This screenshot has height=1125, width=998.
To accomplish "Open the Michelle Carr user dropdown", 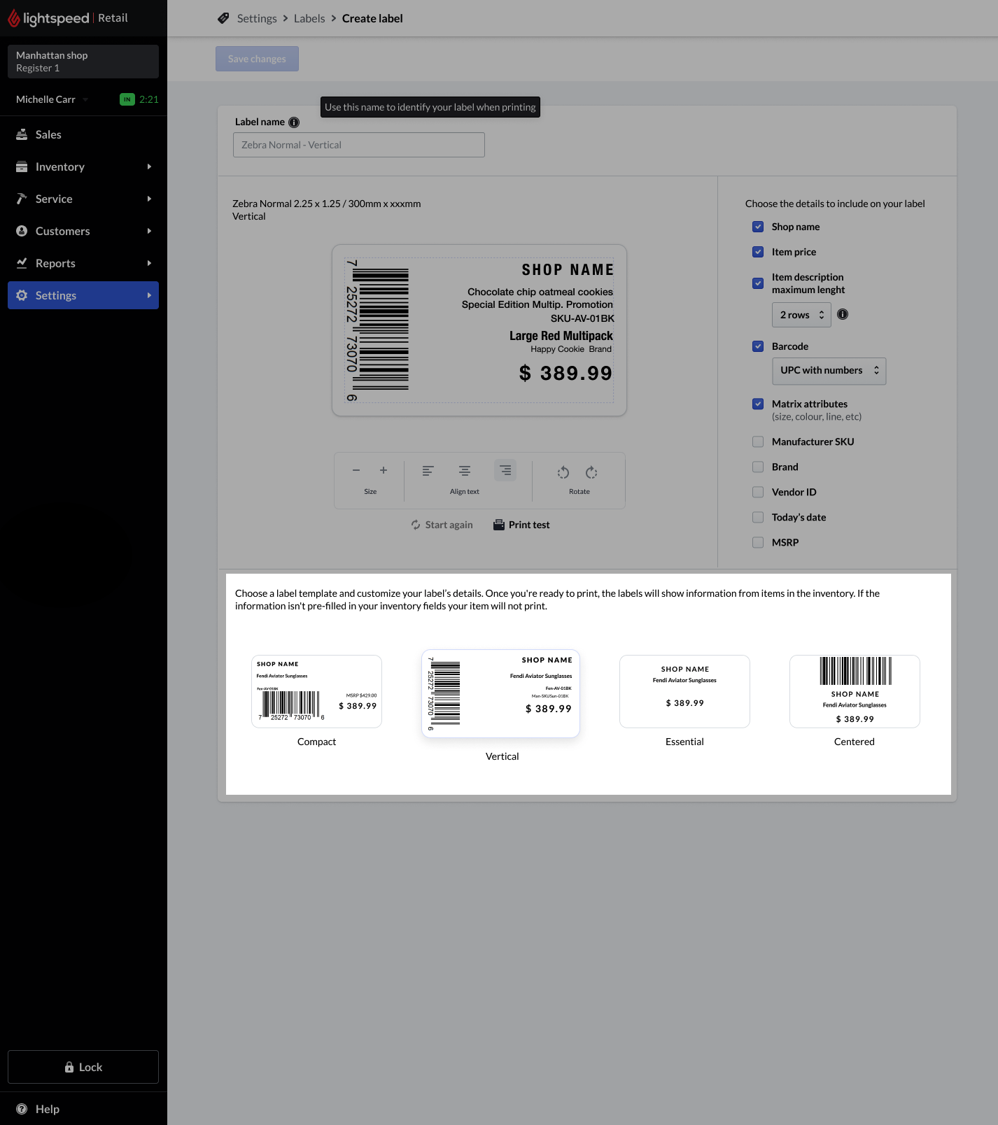I will click(x=52, y=99).
